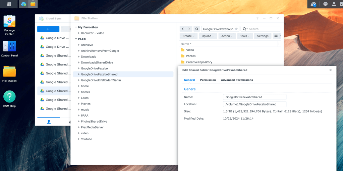
Task: Open the DSM main menu grid icon
Action: tap(9, 4)
